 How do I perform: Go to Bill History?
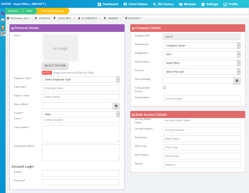(163, 4)
